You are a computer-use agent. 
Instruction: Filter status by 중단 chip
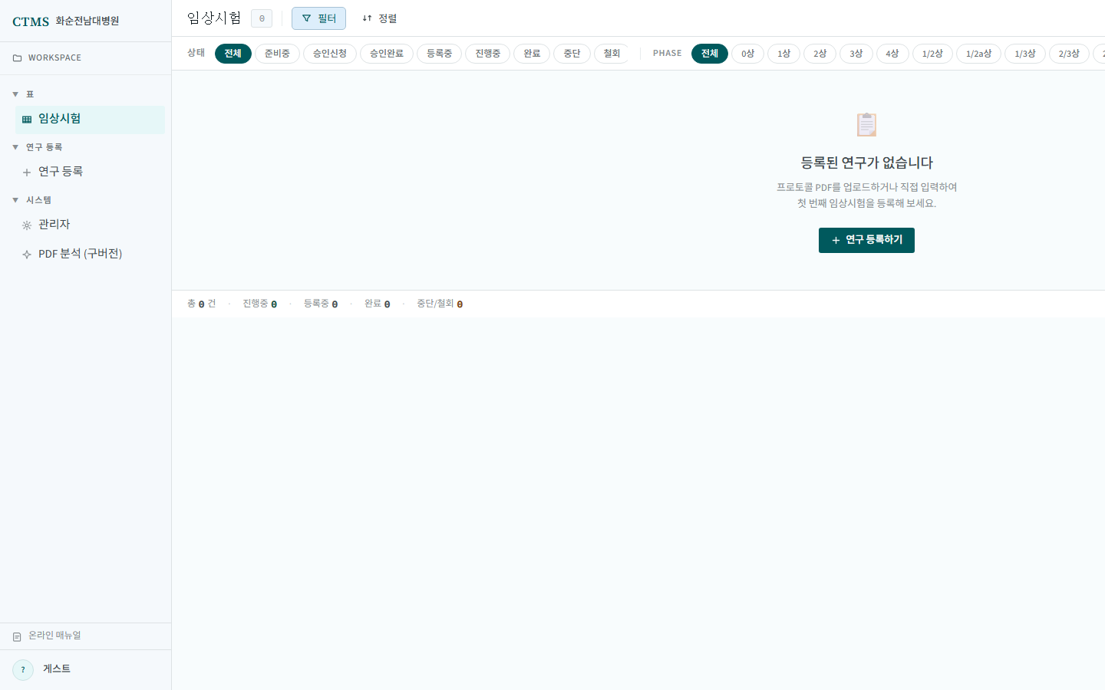click(x=572, y=54)
